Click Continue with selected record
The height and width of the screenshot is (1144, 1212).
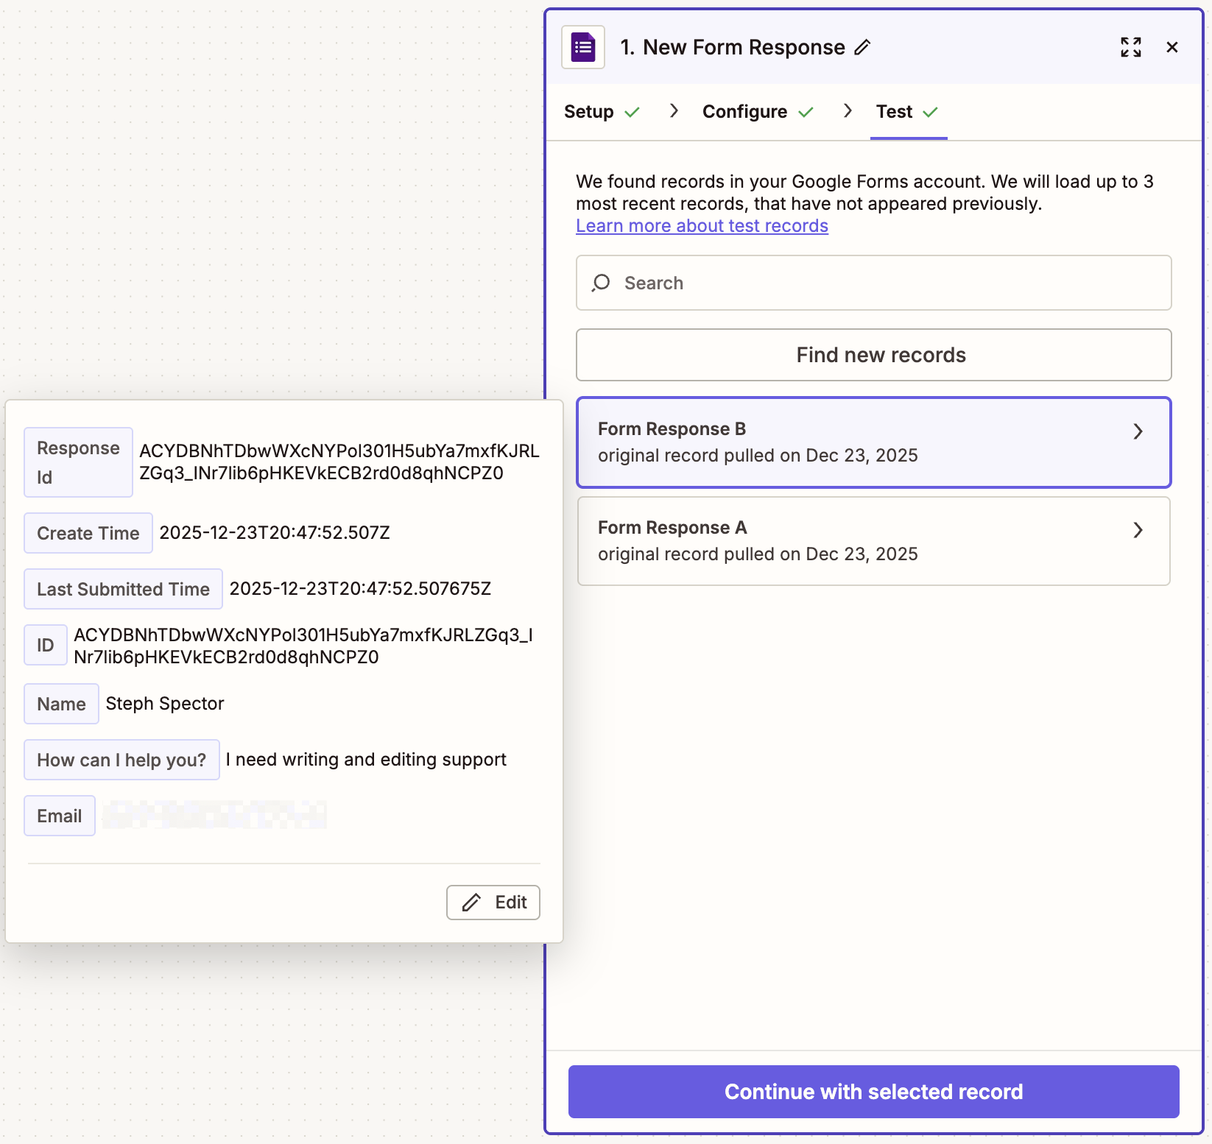[873, 1092]
